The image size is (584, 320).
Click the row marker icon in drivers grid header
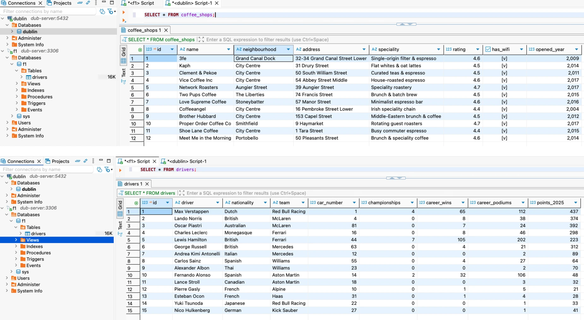coord(136,203)
